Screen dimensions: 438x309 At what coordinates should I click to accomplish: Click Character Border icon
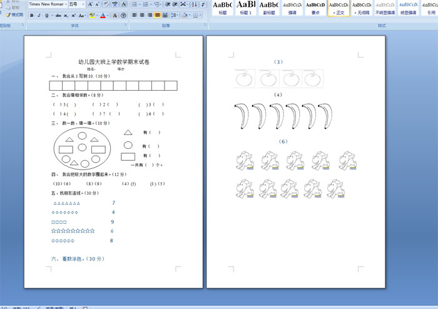[124, 4]
